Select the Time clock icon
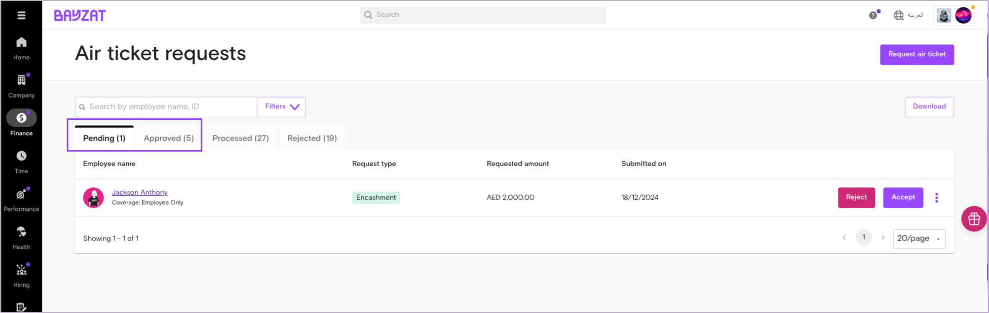The image size is (989, 313). (x=21, y=156)
